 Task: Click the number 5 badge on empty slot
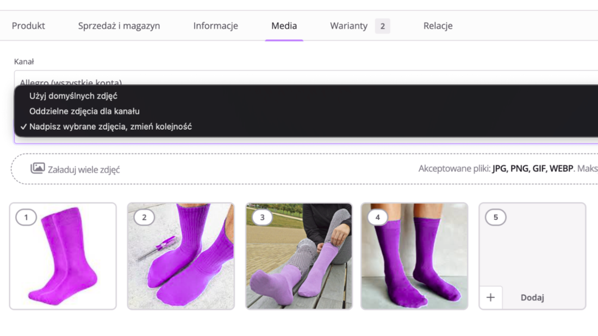495,218
